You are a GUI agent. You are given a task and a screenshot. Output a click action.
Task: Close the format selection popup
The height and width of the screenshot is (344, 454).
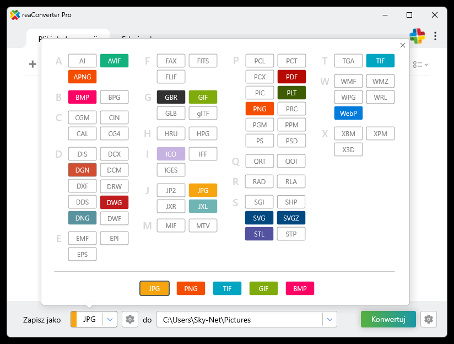(402, 45)
